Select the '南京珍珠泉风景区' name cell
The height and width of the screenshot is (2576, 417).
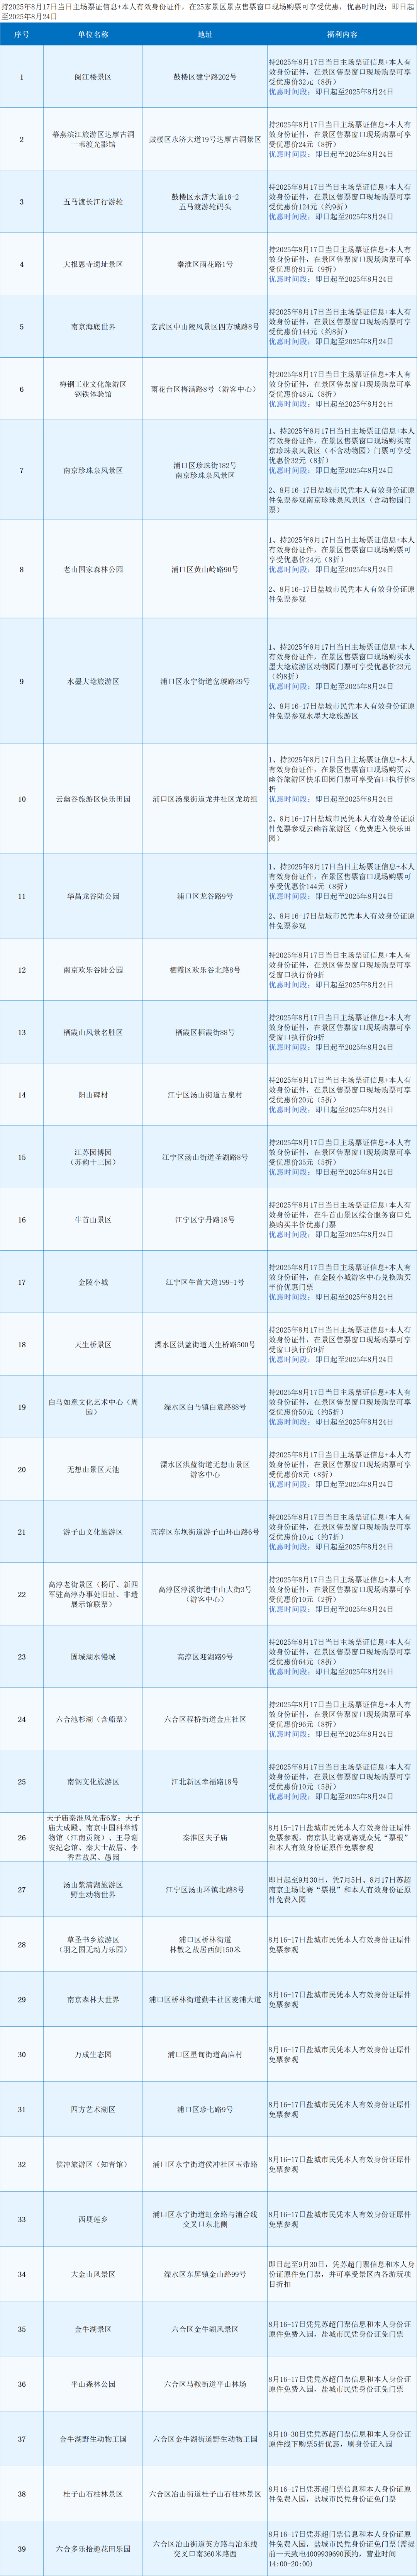coord(93,470)
